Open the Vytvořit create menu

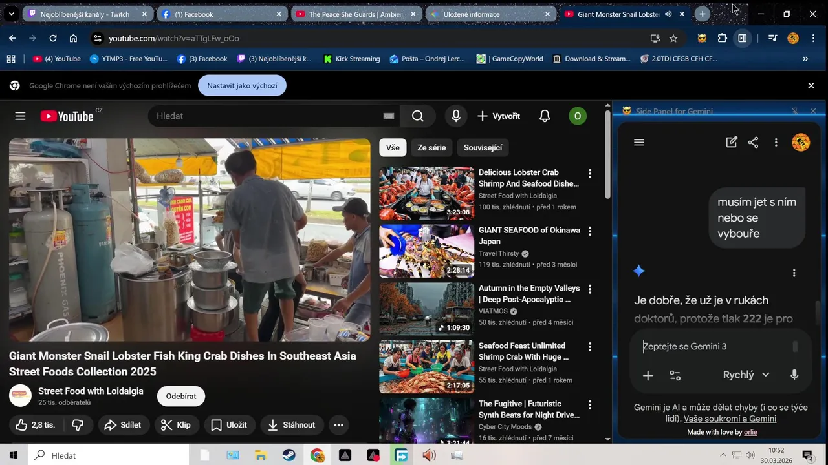(x=499, y=116)
